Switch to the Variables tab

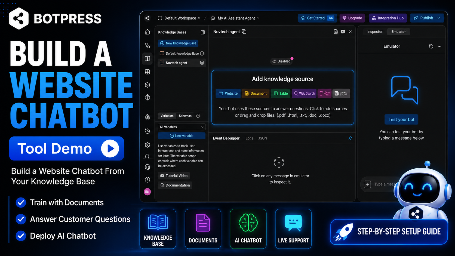click(x=167, y=116)
